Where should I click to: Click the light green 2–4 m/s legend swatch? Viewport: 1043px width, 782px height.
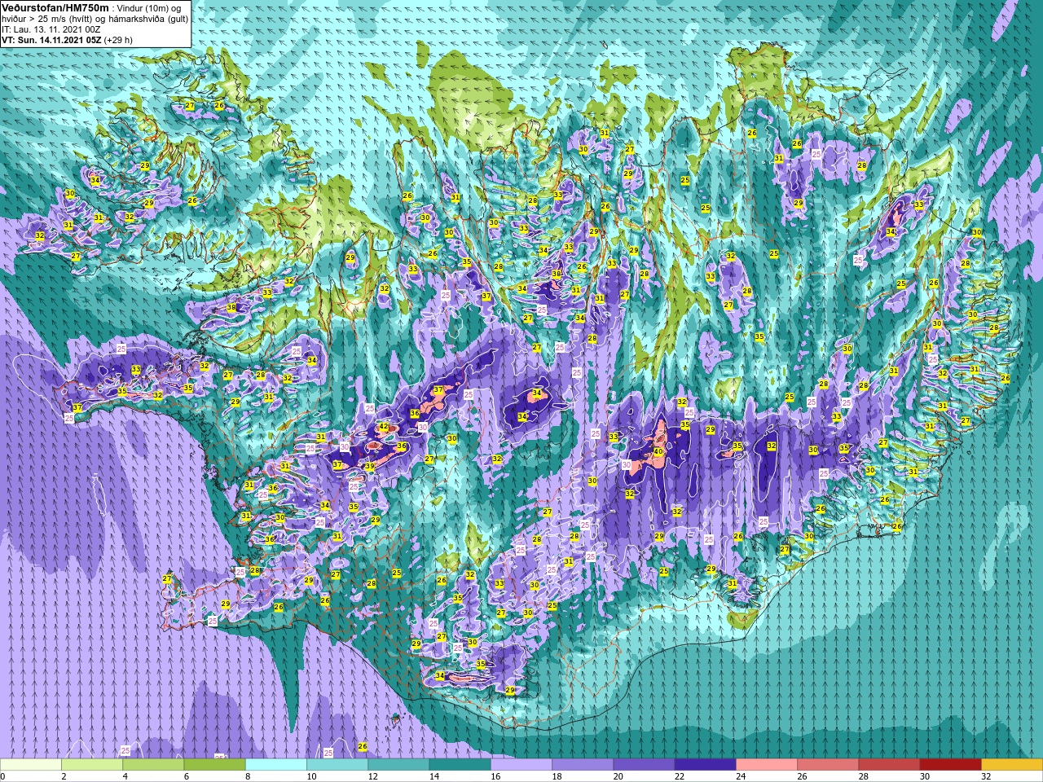tap(92, 765)
